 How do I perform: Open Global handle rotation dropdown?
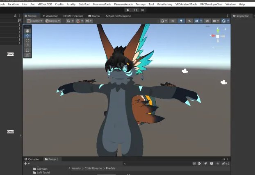[x=53, y=21]
